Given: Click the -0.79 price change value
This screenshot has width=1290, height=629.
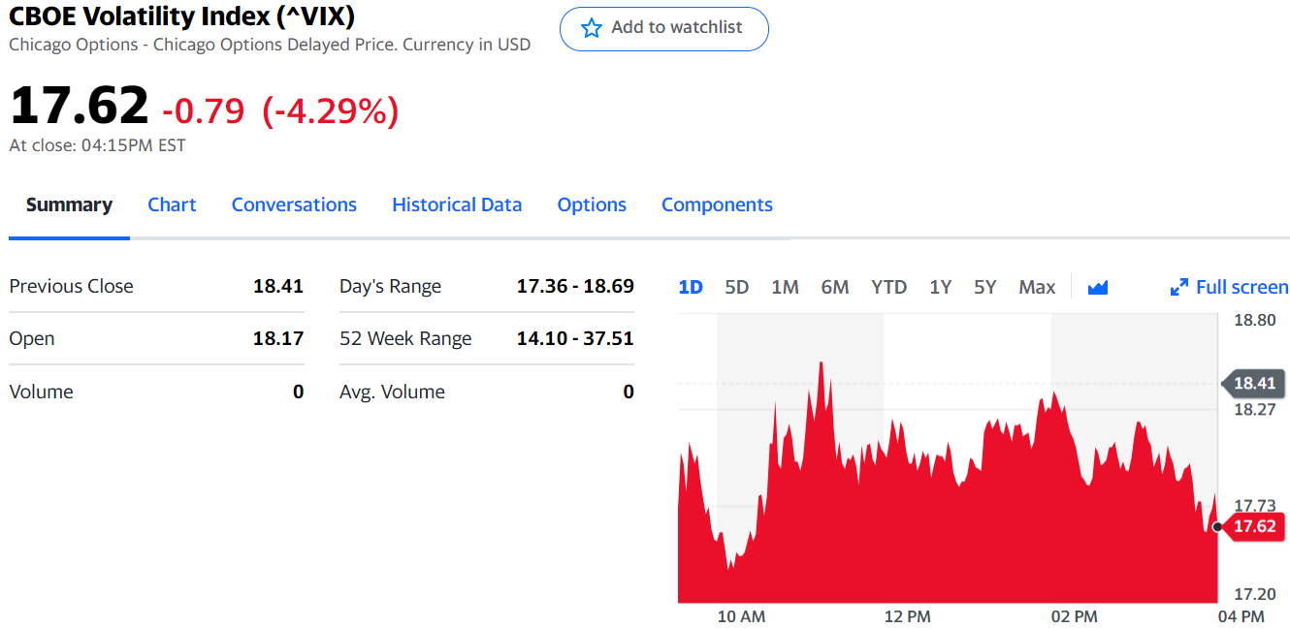Looking at the screenshot, I should coord(204,110).
